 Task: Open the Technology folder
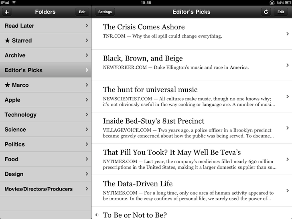click(x=46, y=115)
